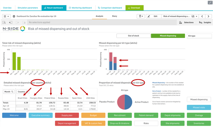213x127 pixels.
Task: Open the Selections tool
Action: pyautogui.click(x=186, y=23)
